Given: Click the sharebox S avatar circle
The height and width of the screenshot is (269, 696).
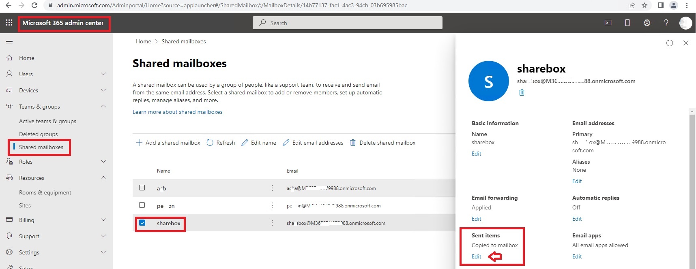Looking at the screenshot, I should tap(489, 81).
